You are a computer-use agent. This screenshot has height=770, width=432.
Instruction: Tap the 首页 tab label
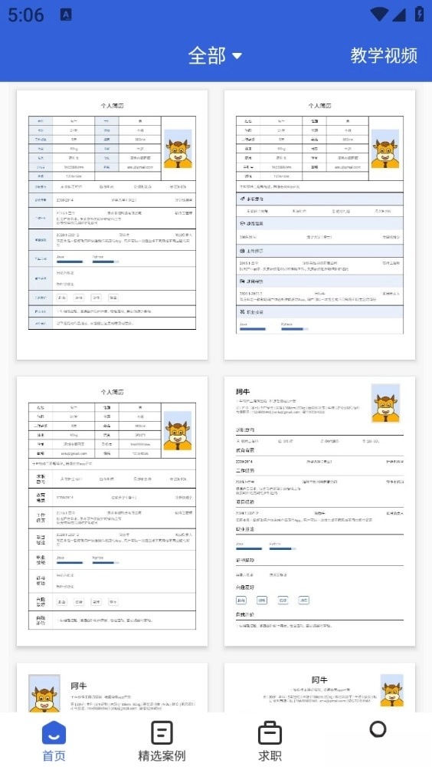tap(54, 755)
